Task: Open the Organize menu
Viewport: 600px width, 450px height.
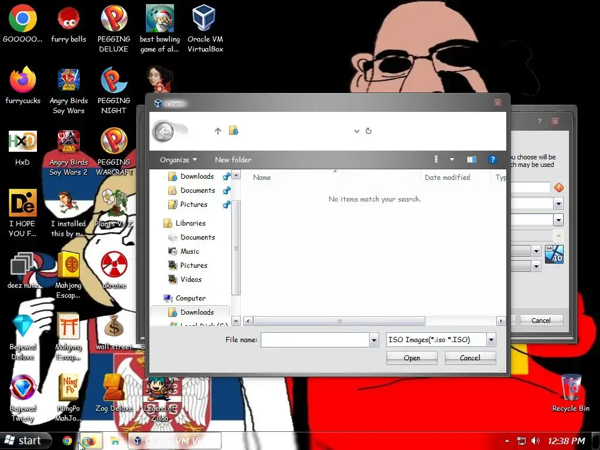Action: pyautogui.click(x=178, y=159)
